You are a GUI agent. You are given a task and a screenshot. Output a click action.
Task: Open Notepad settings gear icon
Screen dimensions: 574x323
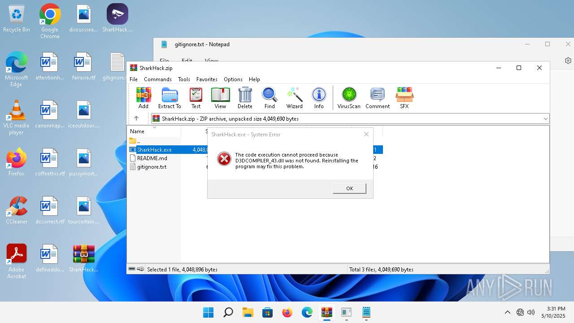point(568,61)
